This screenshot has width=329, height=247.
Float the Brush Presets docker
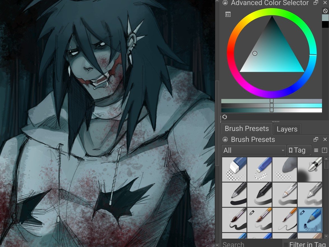click(316, 139)
